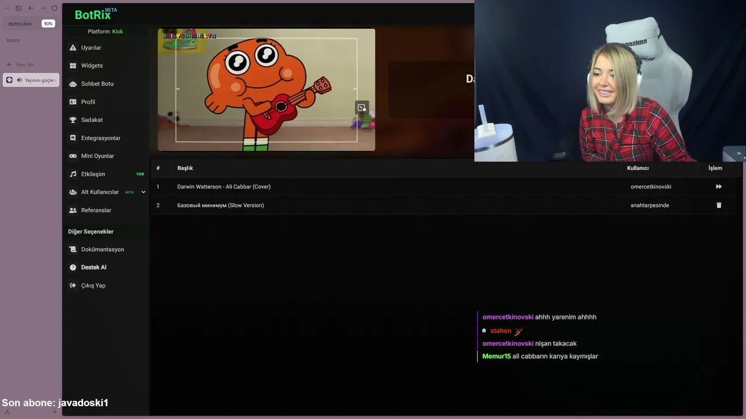Click the 90% zoom badge
Screen dimensions: 746x419
[x=48, y=24]
